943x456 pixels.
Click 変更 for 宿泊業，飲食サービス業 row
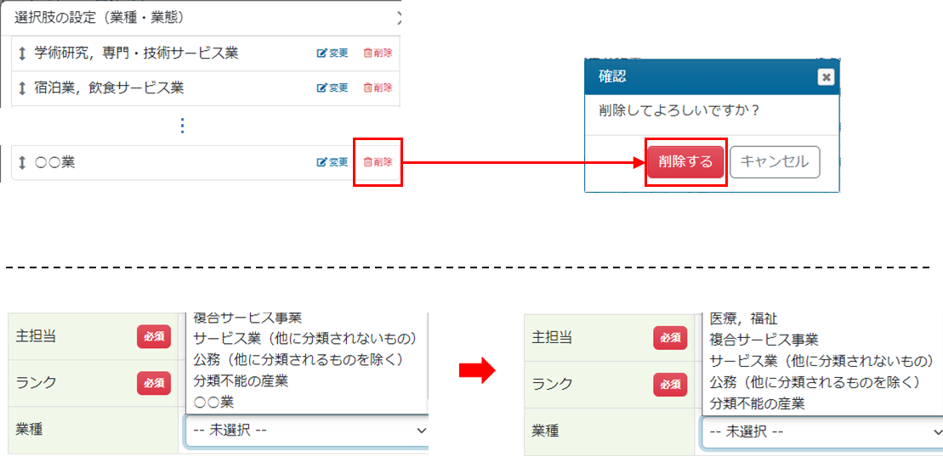[332, 87]
